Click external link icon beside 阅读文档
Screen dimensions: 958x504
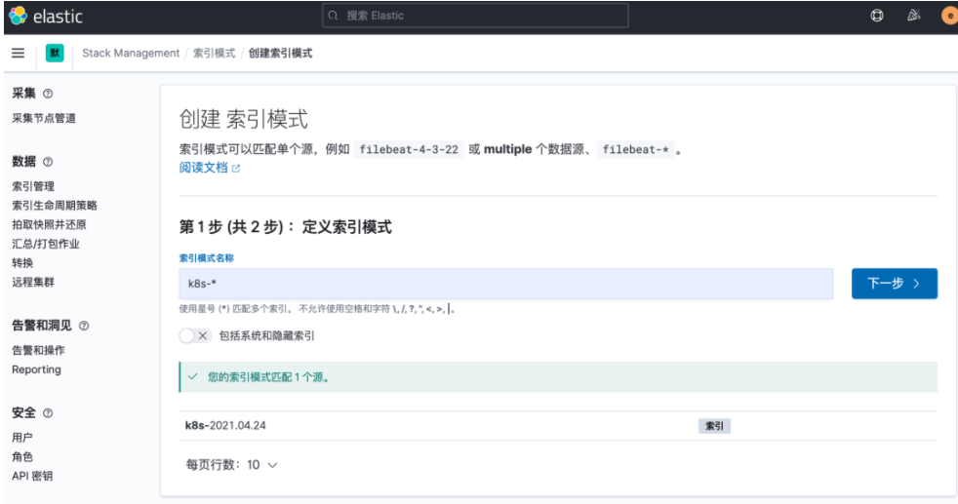236,169
